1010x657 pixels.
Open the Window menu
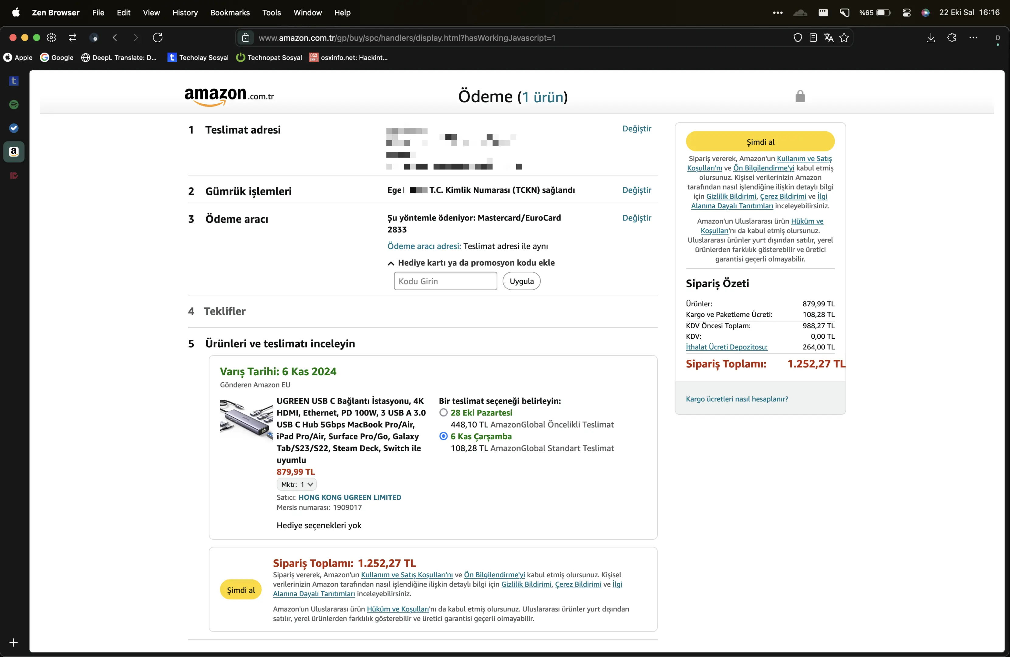click(308, 13)
